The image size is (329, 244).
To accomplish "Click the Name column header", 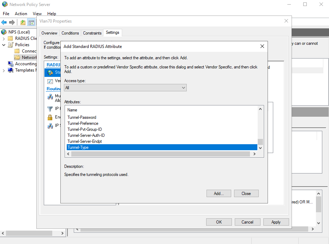I will point(72,110).
